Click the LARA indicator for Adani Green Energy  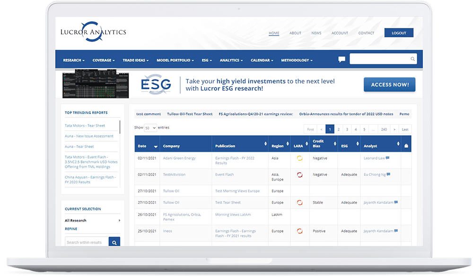coord(299,158)
